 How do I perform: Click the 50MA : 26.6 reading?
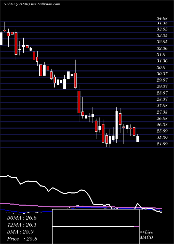[22, 218]
